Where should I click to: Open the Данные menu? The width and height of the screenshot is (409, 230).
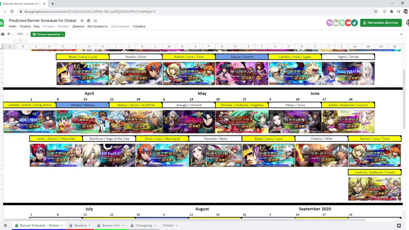click(78, 27)
